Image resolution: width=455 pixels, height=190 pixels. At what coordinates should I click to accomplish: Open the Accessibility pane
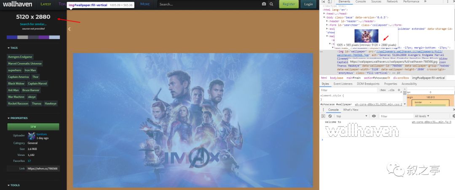409,84
